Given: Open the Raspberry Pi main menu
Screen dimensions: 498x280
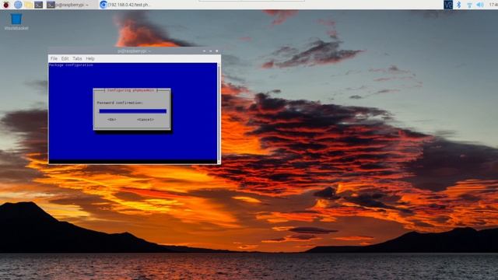Looking at the screenshot, I should 6,5.
